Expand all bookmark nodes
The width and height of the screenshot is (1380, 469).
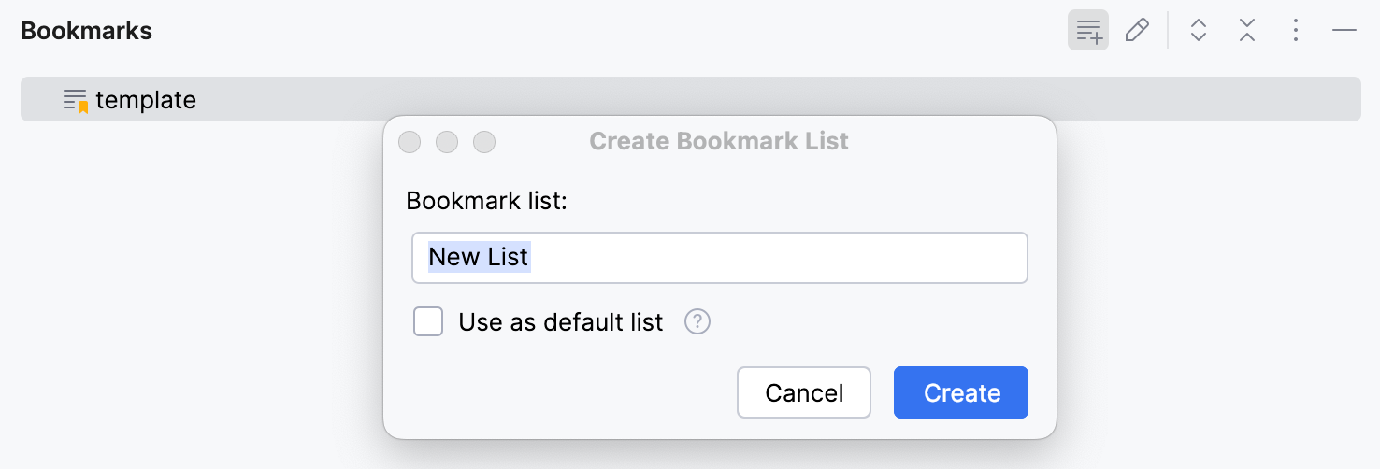click(1199, 31)
